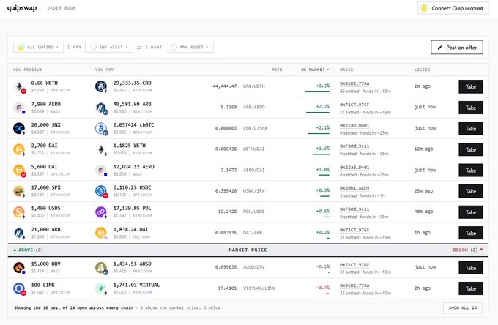498x325 pixels.
Task: Click the pencil icon in Post an offer
Action: point(440,48)
